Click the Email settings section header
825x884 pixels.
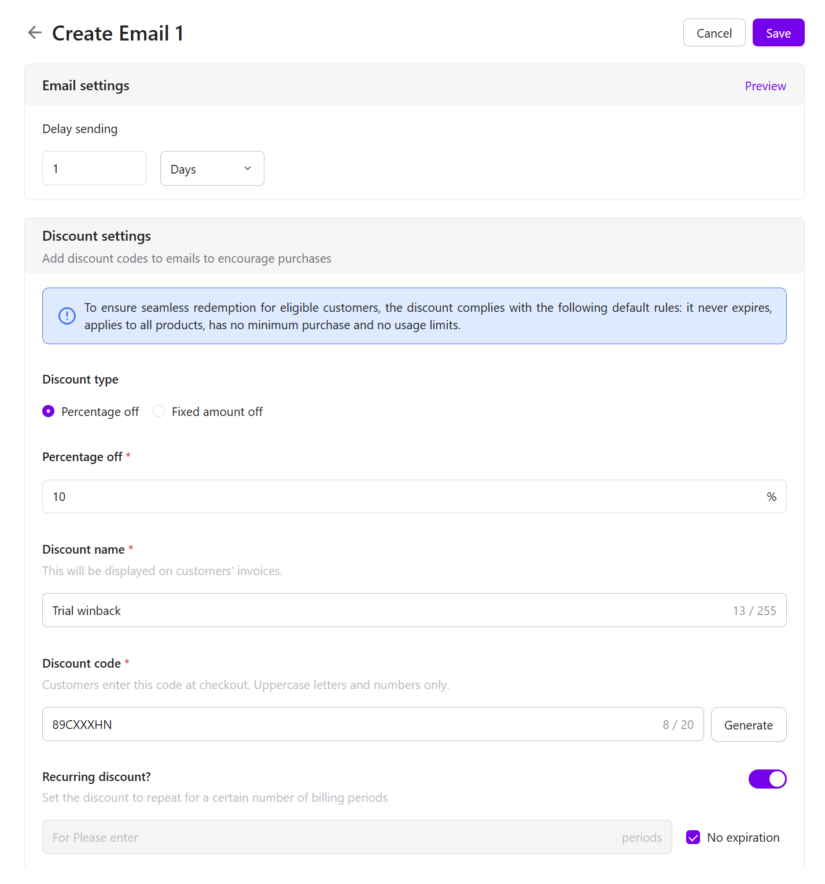click(86, 86)
